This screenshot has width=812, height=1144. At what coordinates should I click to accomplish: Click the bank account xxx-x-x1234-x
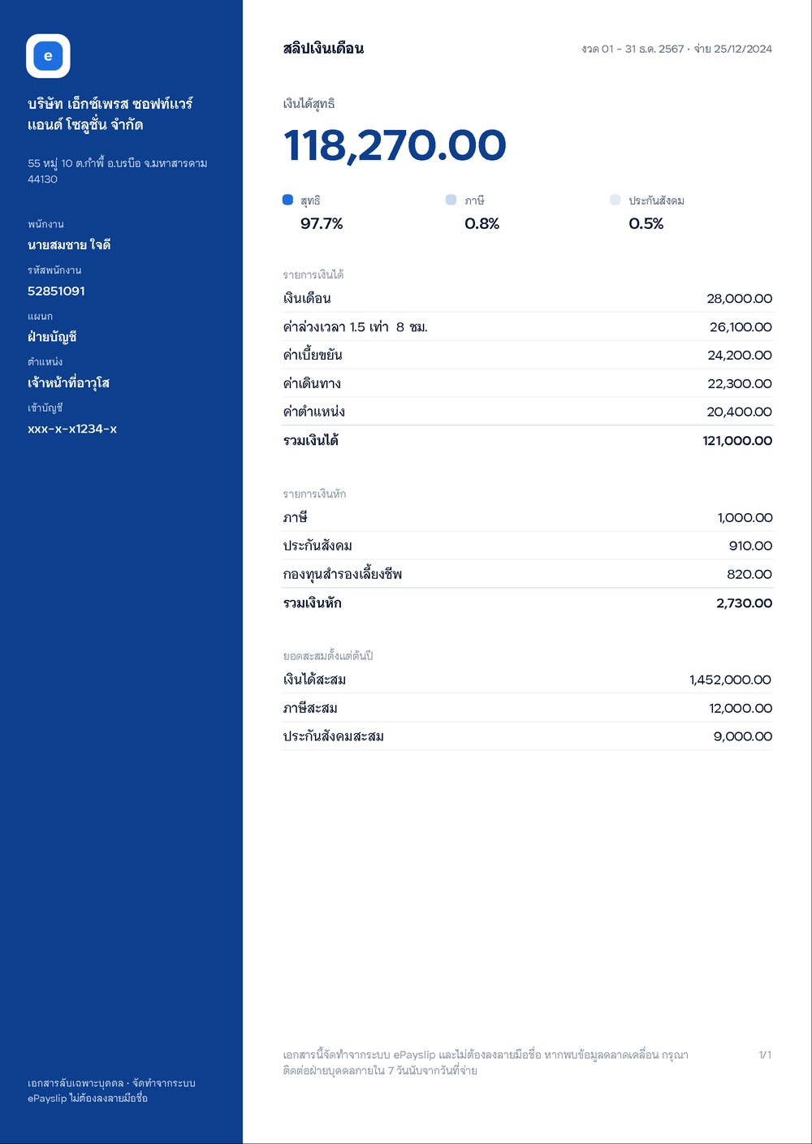click(72, 430)
